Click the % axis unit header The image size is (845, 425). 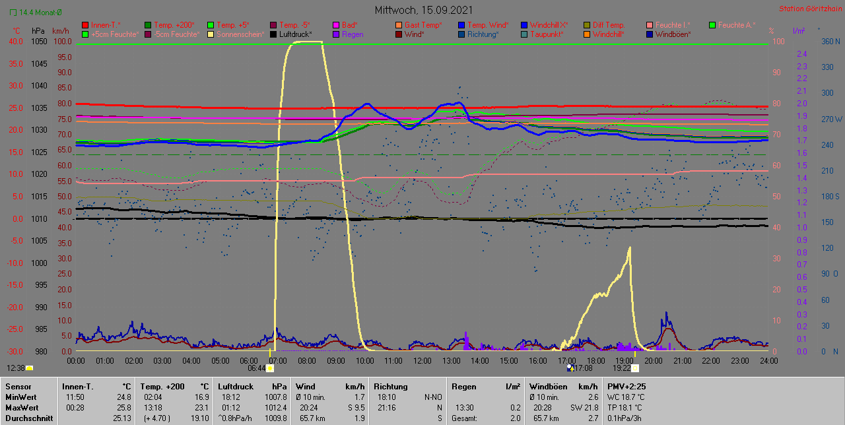pyautogui.click(x=771, y=31)
